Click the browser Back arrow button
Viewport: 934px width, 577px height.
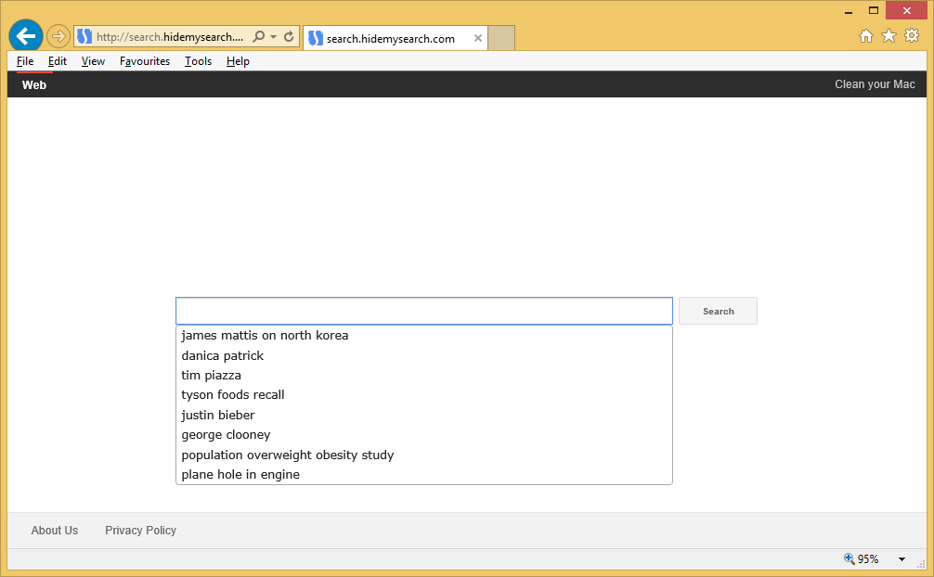25,36
